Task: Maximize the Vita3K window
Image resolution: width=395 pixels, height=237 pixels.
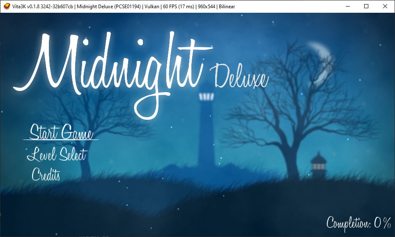Action: tap(366, 6)
